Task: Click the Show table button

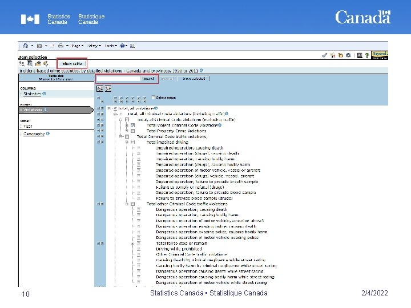Action: [72, 64]
